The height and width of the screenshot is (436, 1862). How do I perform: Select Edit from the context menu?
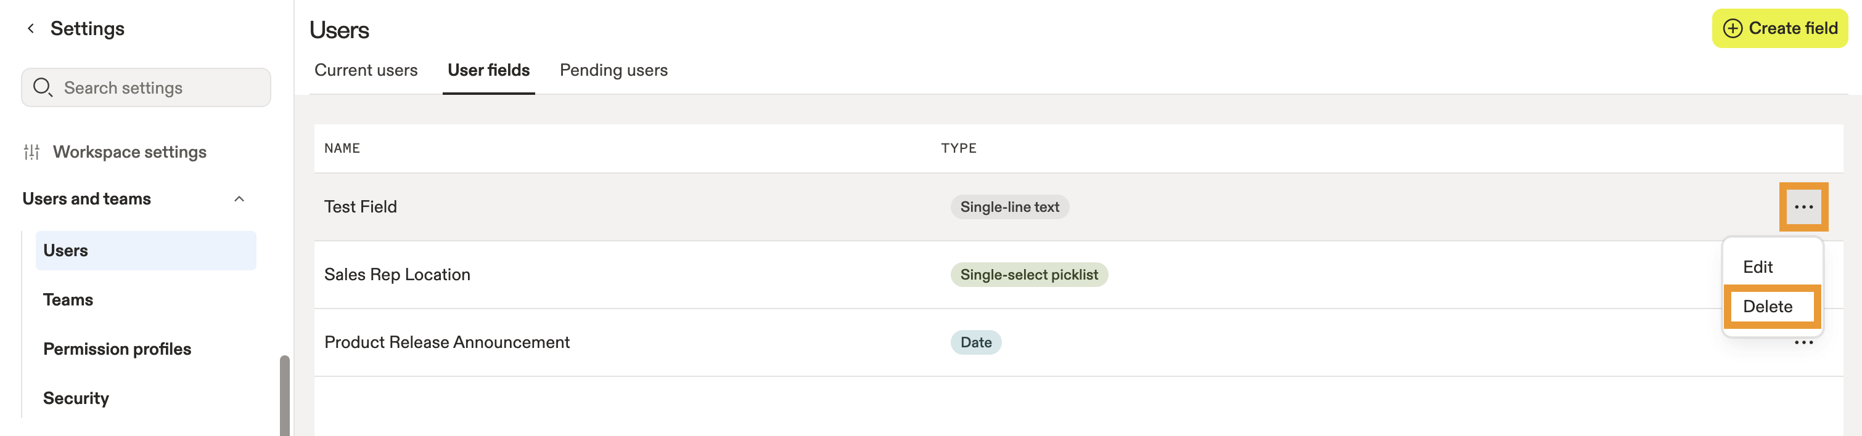pyautogui.click(x=1757, y=267)
